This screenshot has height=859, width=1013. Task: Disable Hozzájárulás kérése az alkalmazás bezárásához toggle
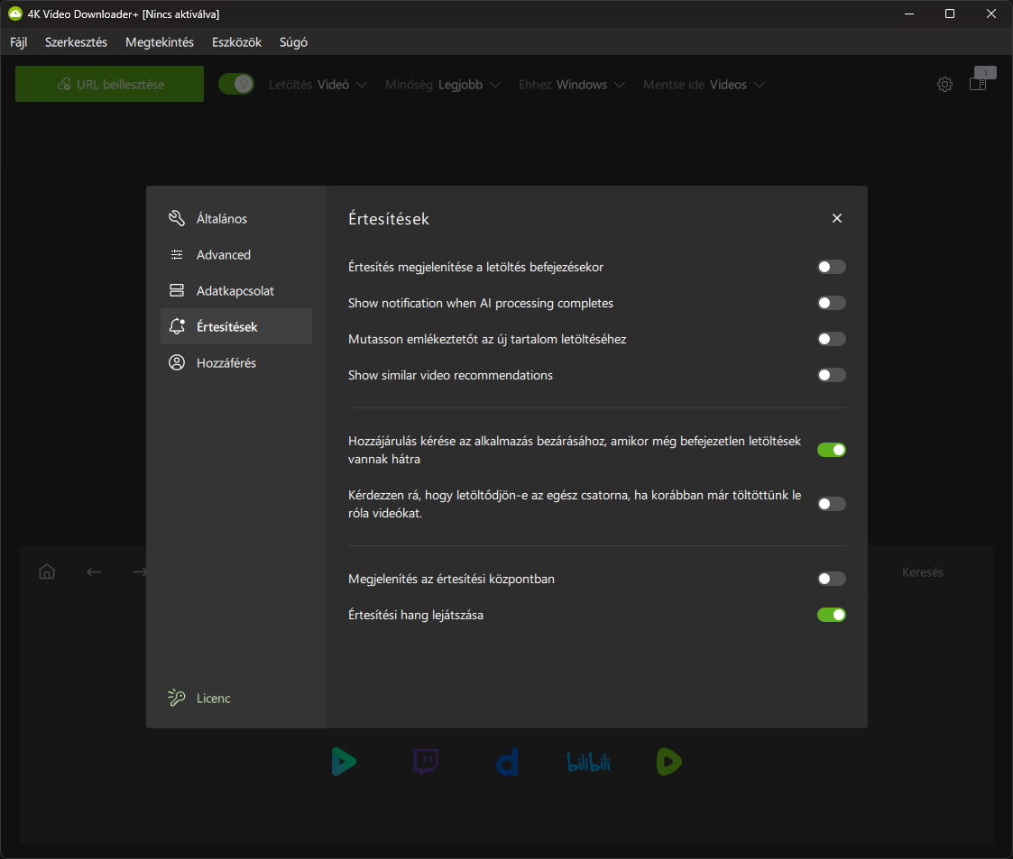point(831,450)
